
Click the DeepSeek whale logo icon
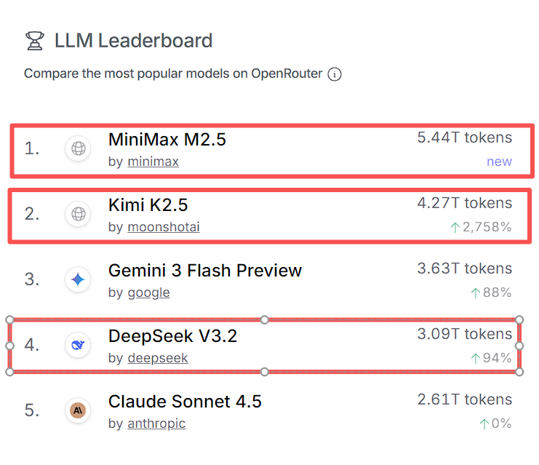(78, 345)
